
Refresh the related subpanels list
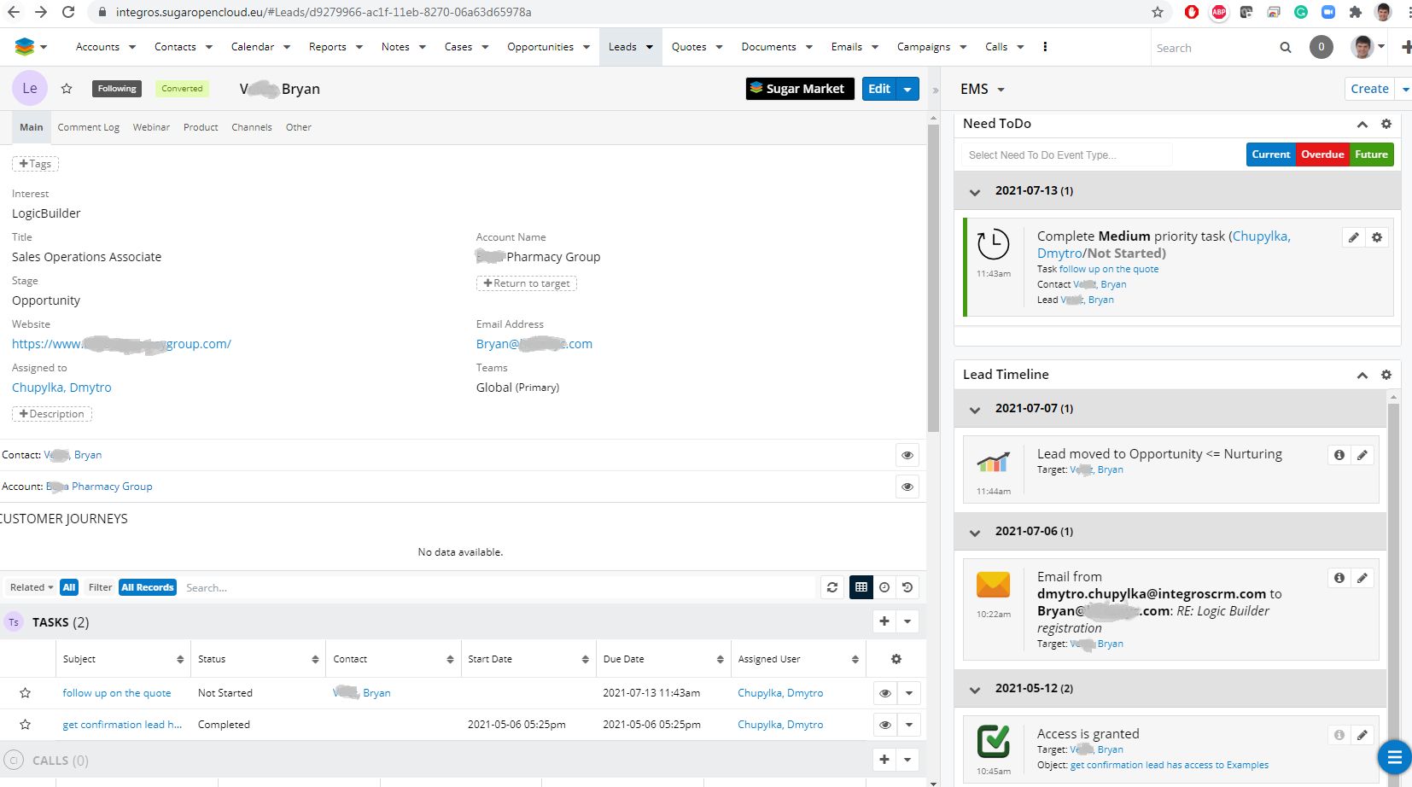tap(832, 587)
